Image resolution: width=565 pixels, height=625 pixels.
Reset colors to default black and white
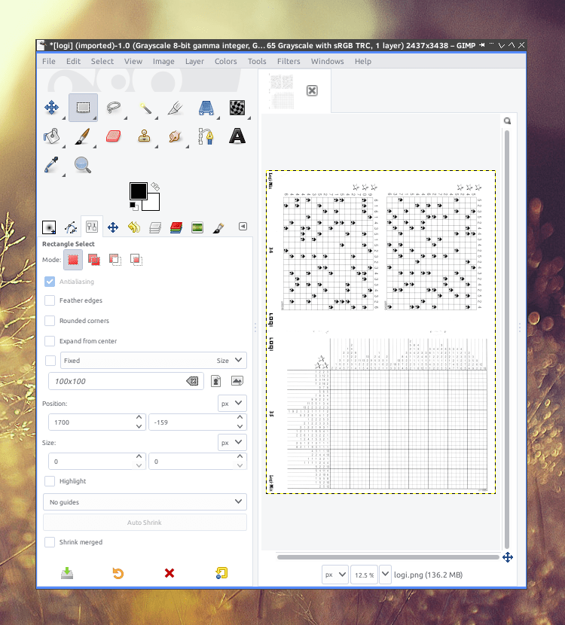click(x=134, y=206)
